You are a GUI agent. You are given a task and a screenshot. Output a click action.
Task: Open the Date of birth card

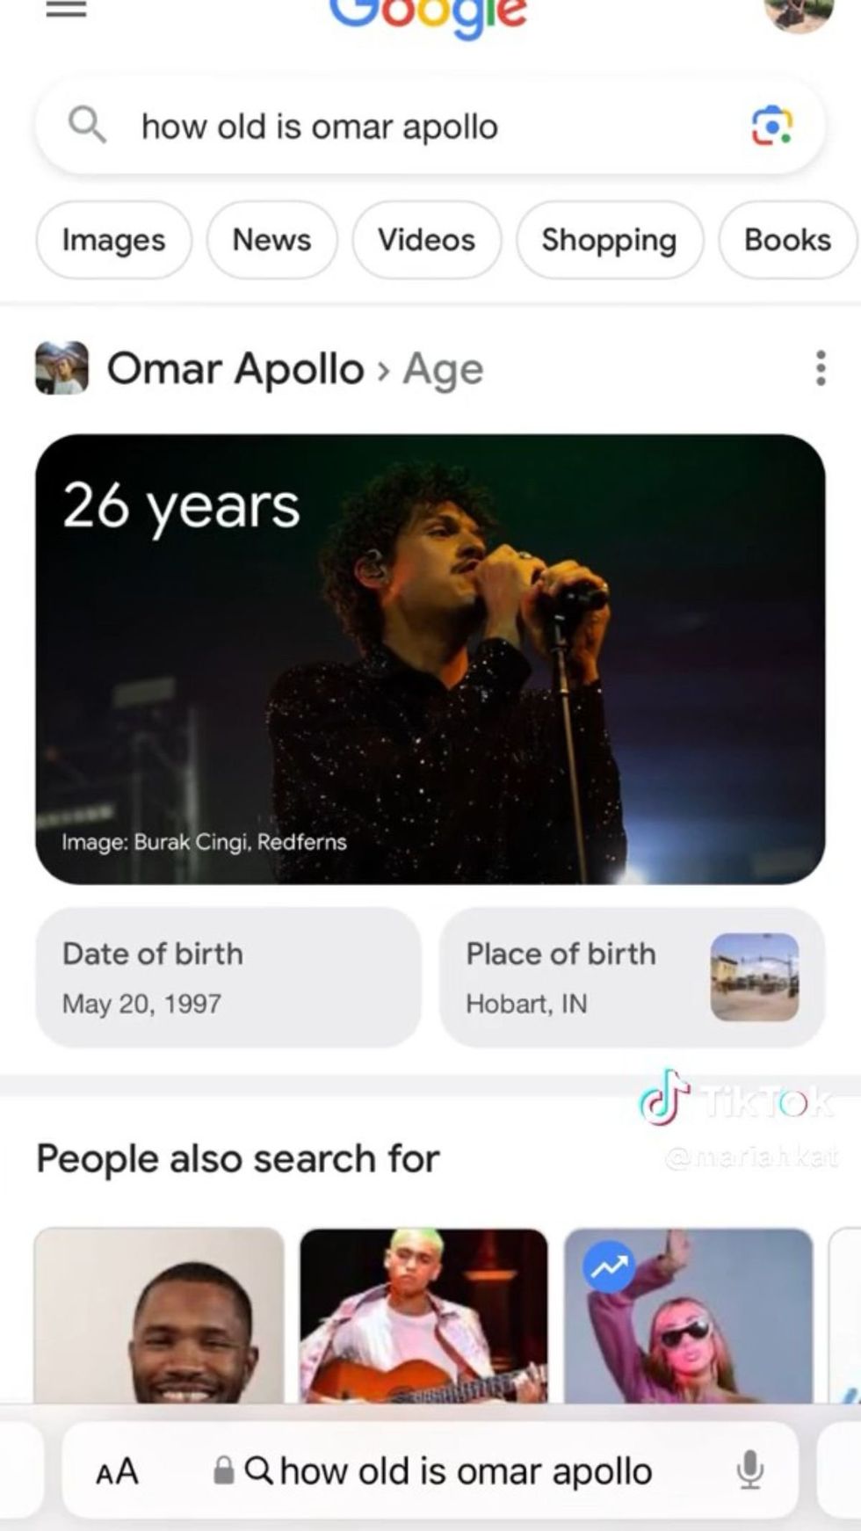228,977
